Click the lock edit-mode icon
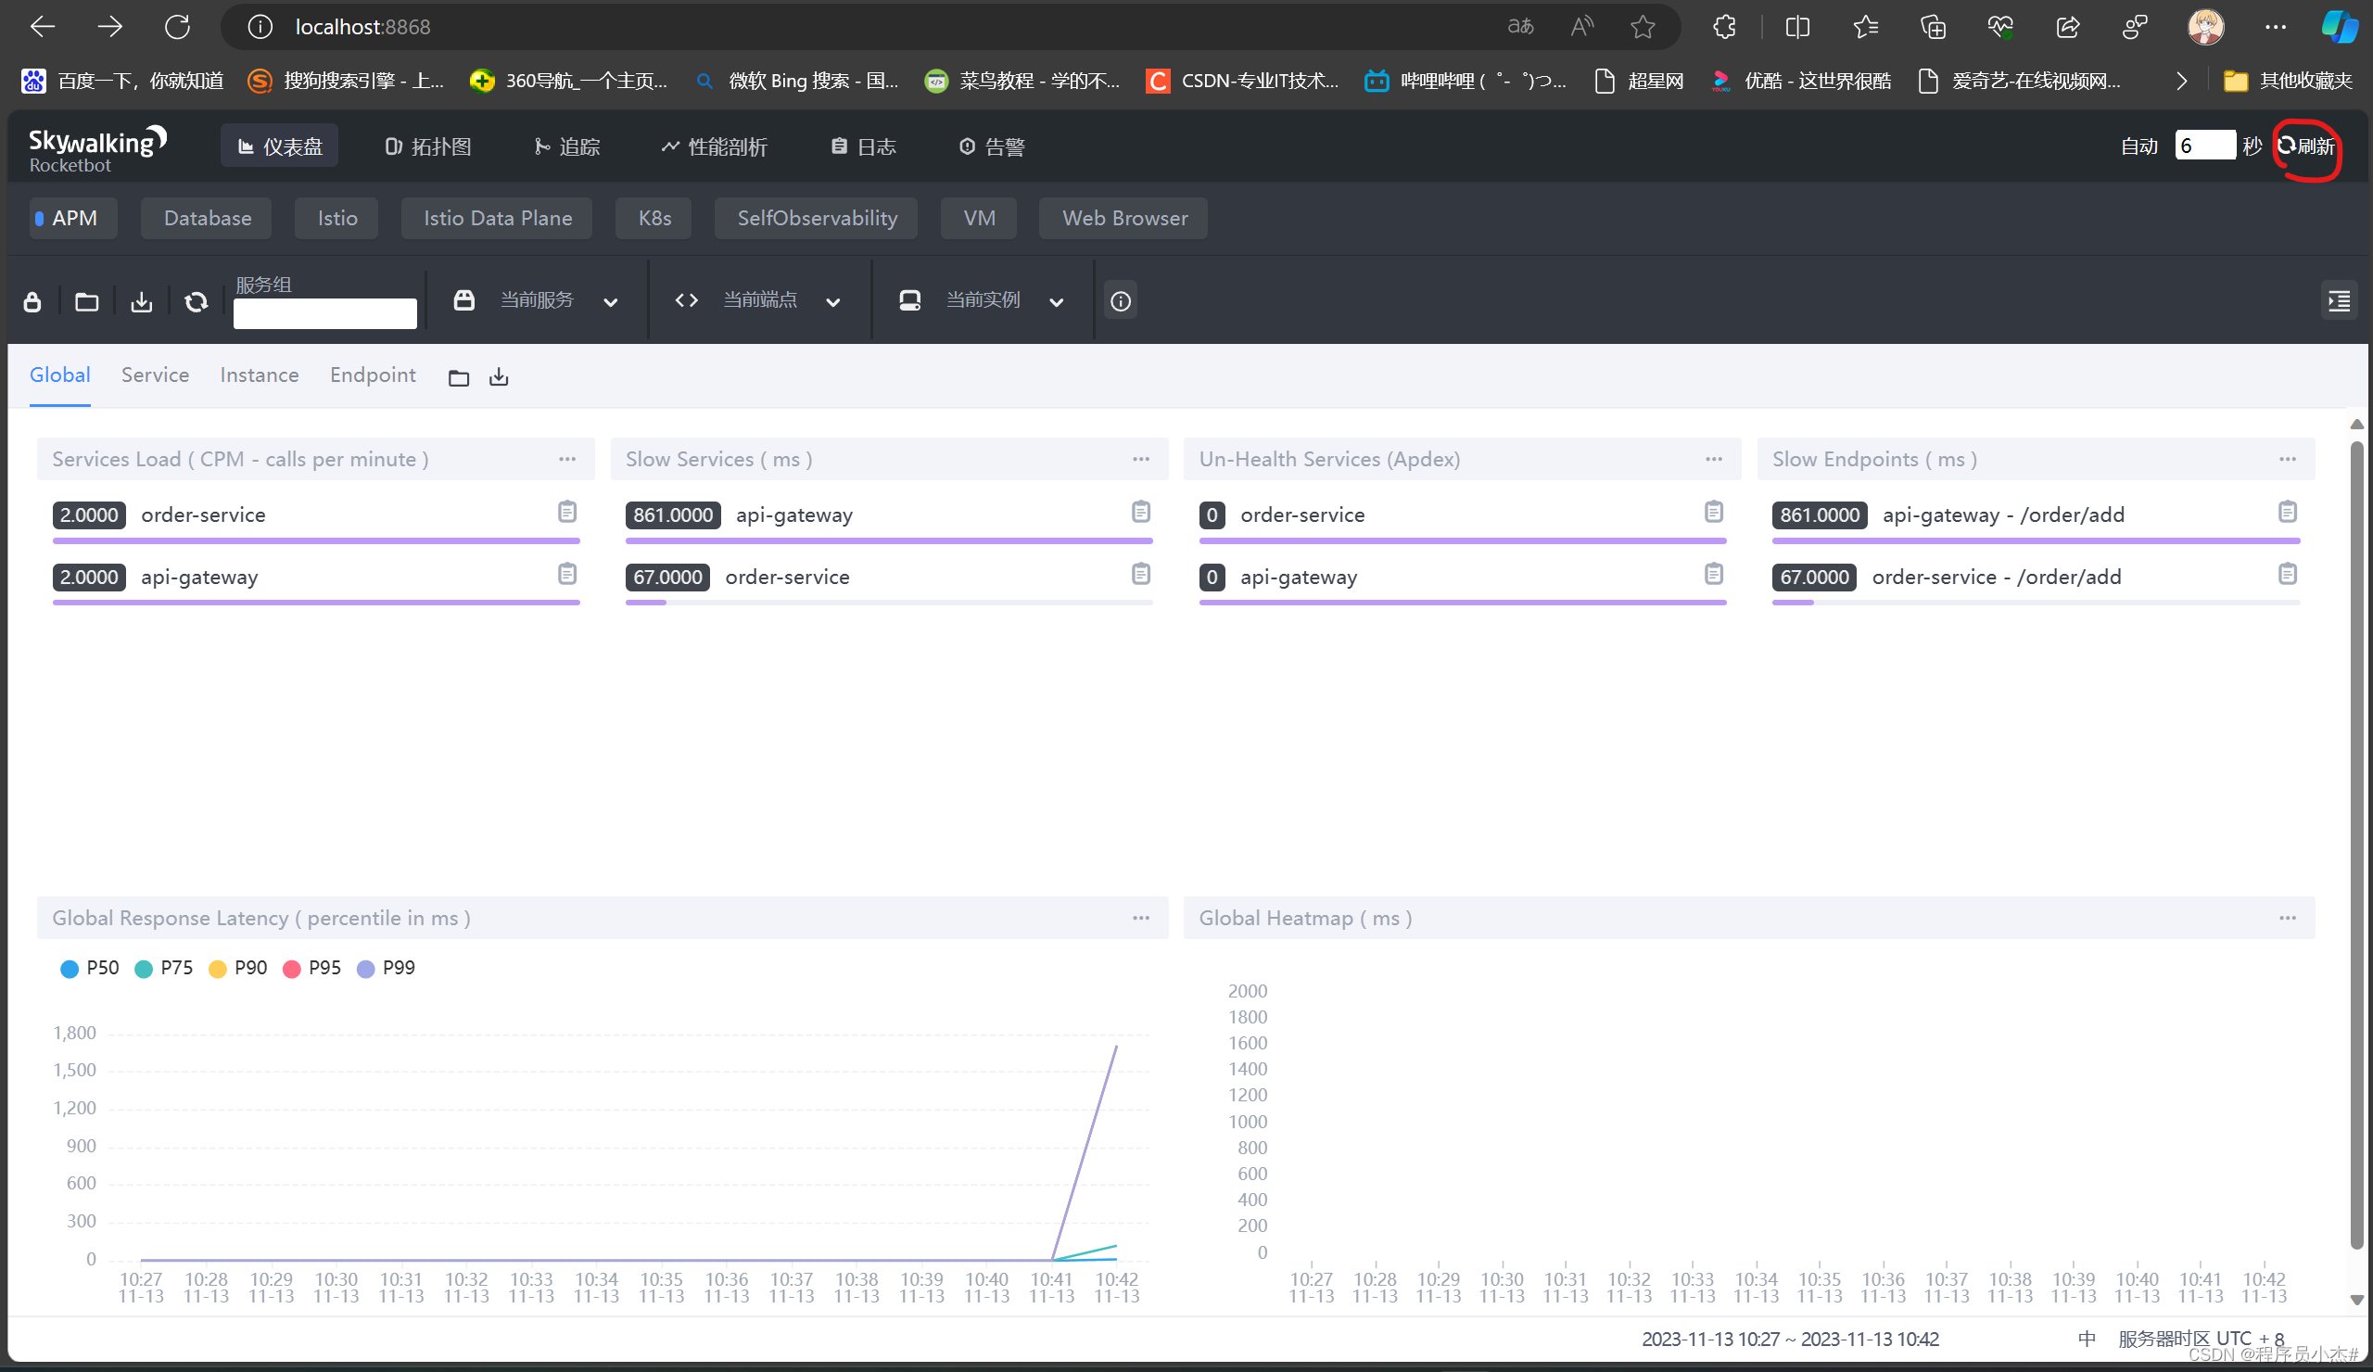 coord(32,301)
